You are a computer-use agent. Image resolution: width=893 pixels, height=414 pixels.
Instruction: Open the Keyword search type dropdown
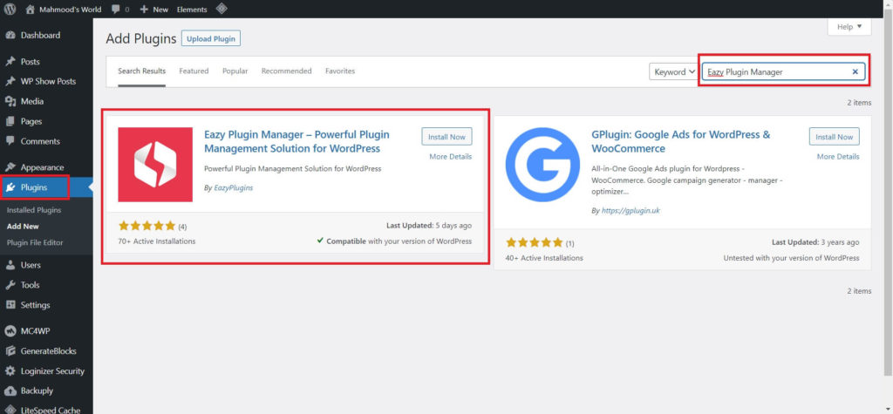pyautogui.click(x=674, y=71)
